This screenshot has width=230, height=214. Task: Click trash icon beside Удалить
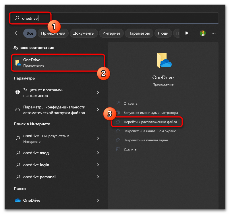(118, 149)
